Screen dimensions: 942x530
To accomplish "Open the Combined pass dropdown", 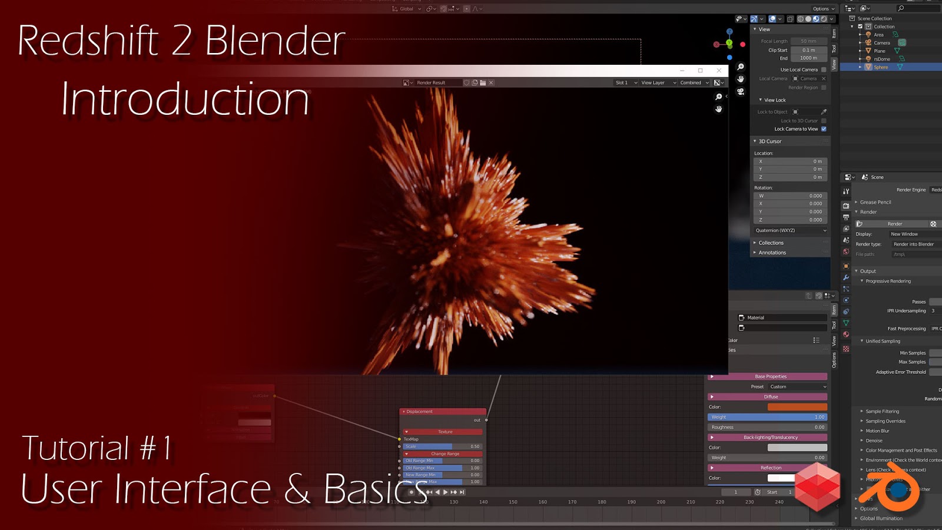I will click(695, 82).
